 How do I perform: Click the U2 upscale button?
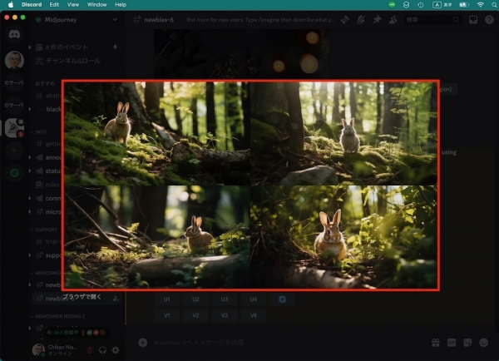point(195,299)
